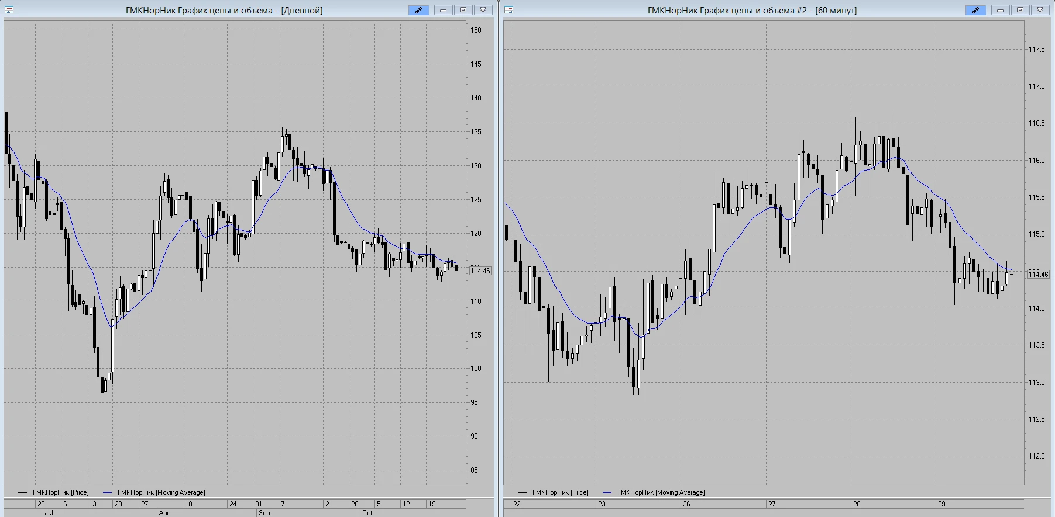
Task: Click the Aug month label on the time axis
Action: [x=165, y=513]
